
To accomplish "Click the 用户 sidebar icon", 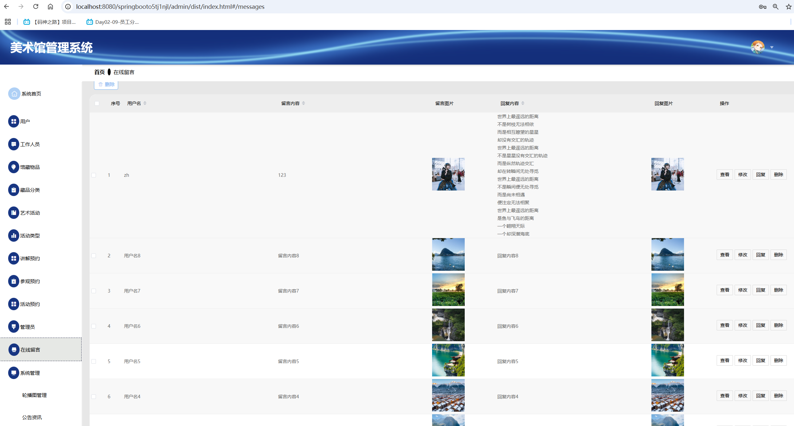I will pyautogui.click(x=13, y=121).
